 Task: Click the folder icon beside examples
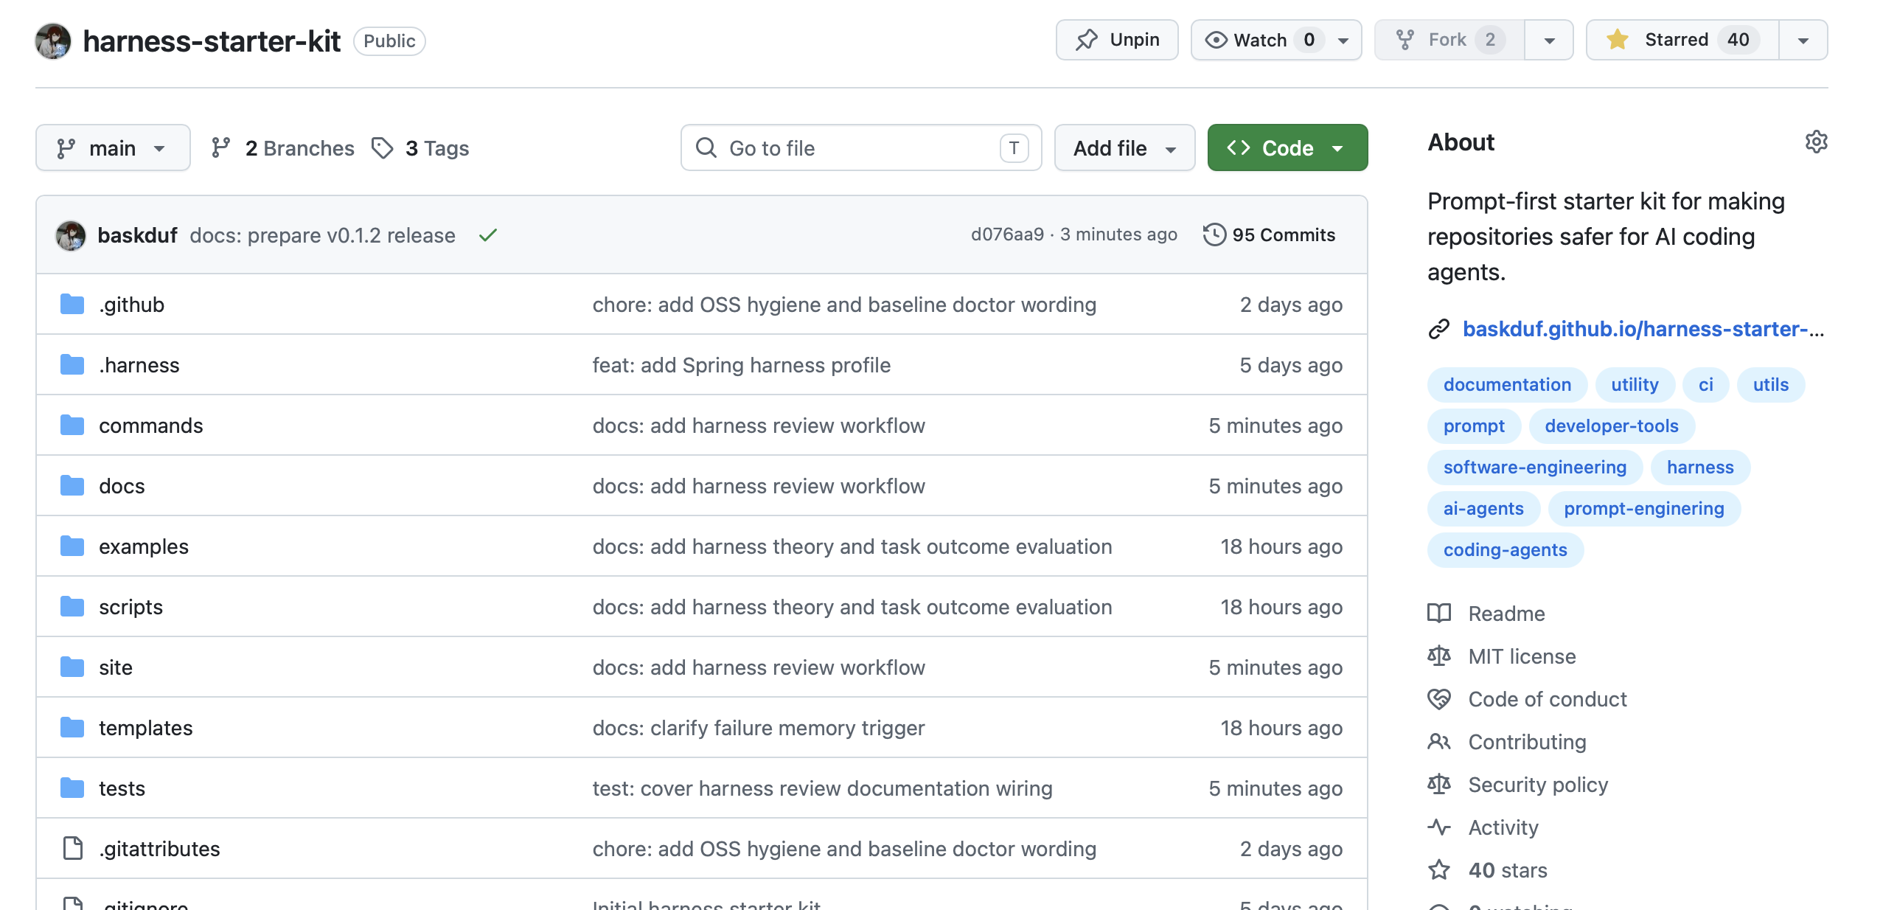tap(72, 546)
